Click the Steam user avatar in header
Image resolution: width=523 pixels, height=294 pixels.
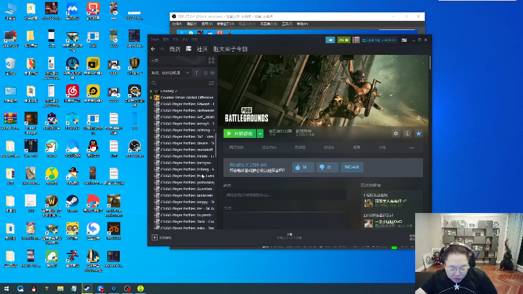[x=356, y=40]
